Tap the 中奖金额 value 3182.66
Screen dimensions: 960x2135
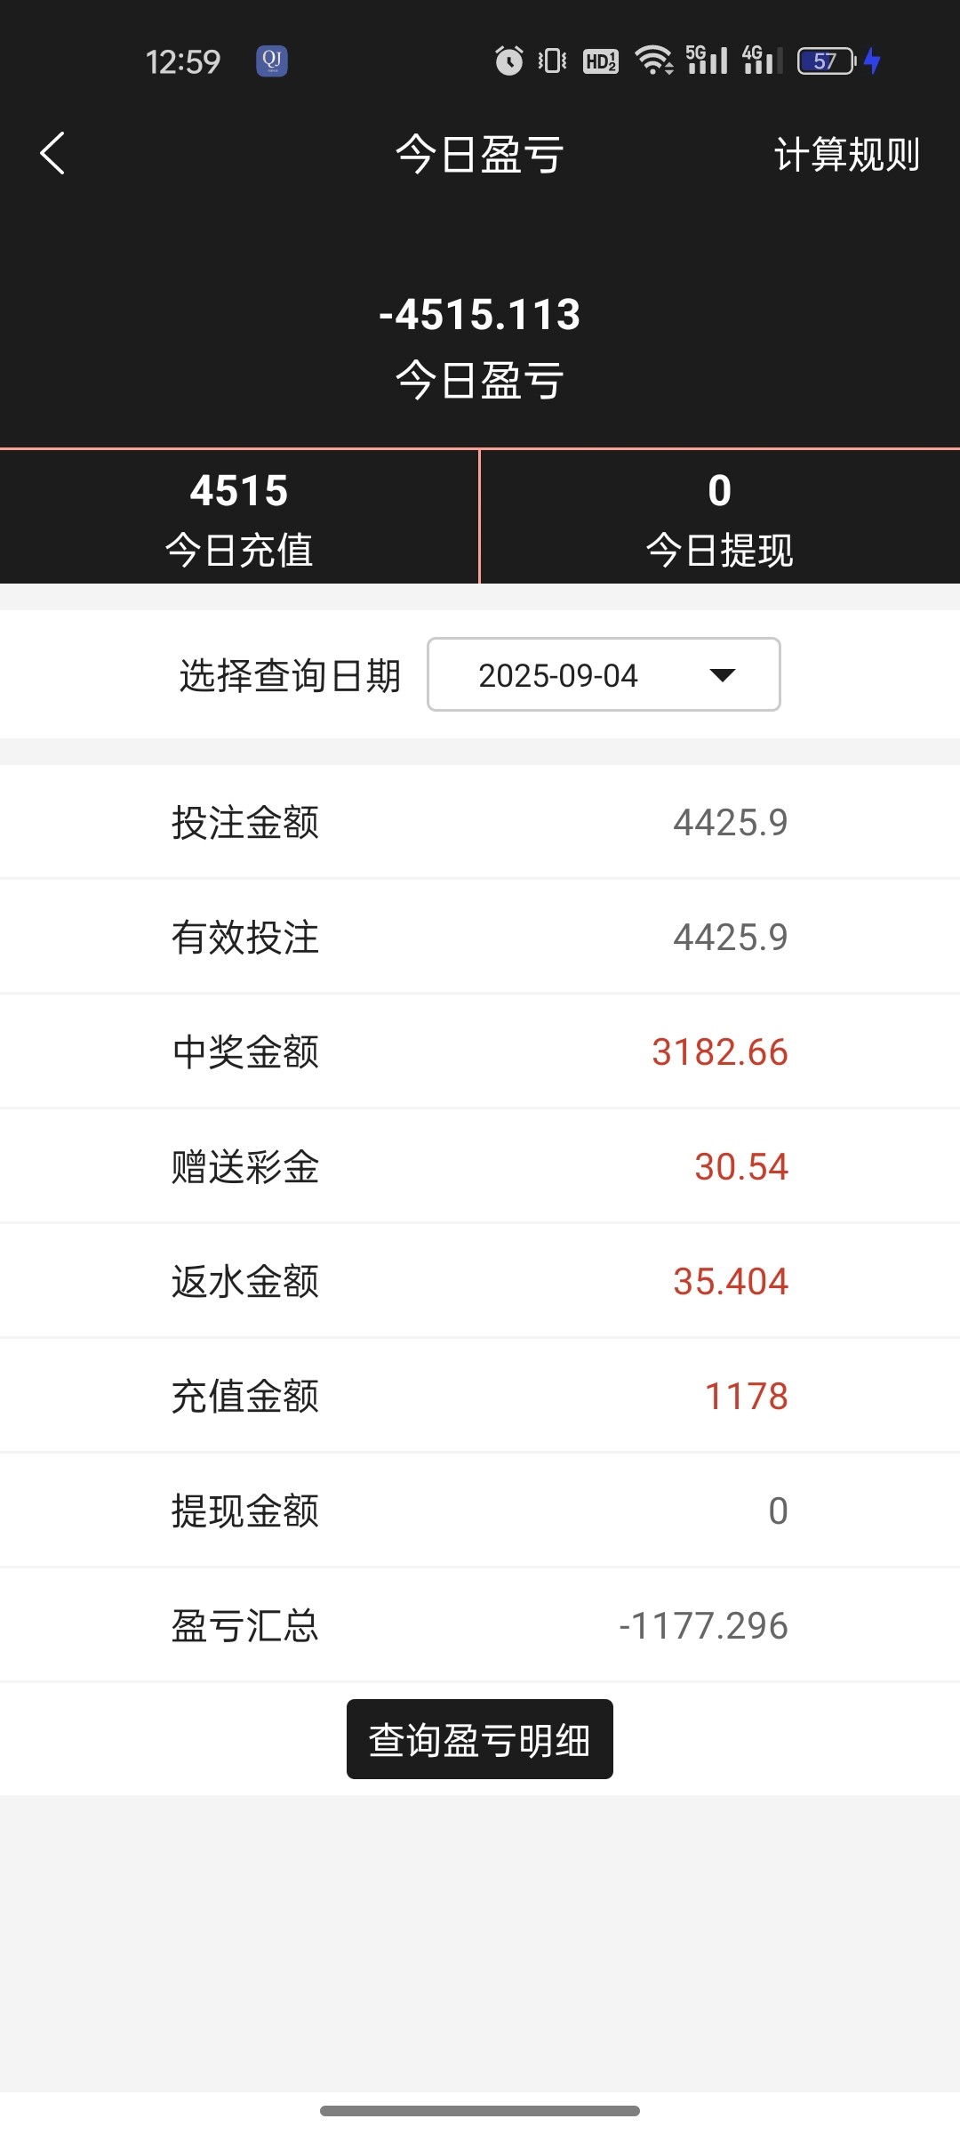719,1052
